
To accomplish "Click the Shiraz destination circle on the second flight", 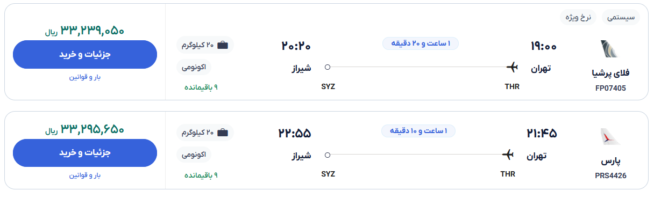I will [x=328, y=155].
